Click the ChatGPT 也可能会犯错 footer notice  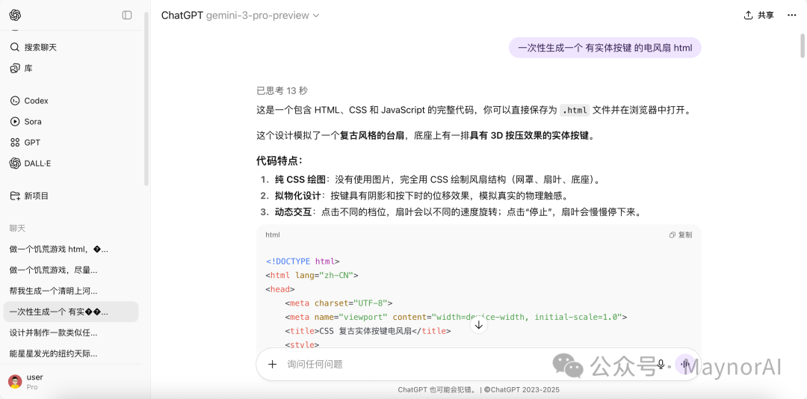click(x=479, y=390)
